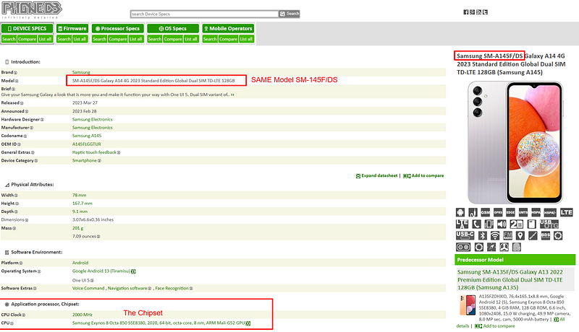
Task: Open the Navigation software link
Action: pyautogui.click(x=127, y=288)
